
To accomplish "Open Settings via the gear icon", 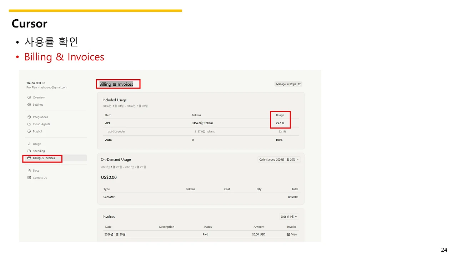I will [29, 105].
